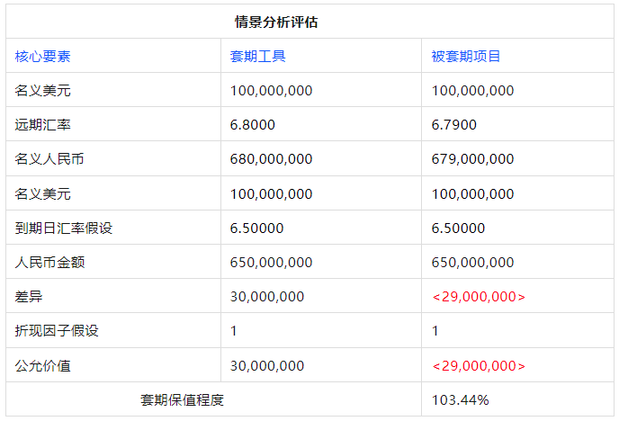Image resolution: width=619 pixels, height=421 pixels.
Task: Select the 公允价值 row label
Action: [42, 366]
